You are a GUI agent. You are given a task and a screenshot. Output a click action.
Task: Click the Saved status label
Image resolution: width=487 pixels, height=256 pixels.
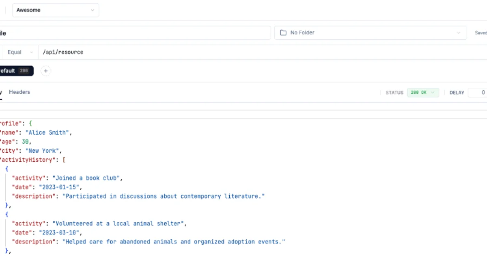point(481,33)
